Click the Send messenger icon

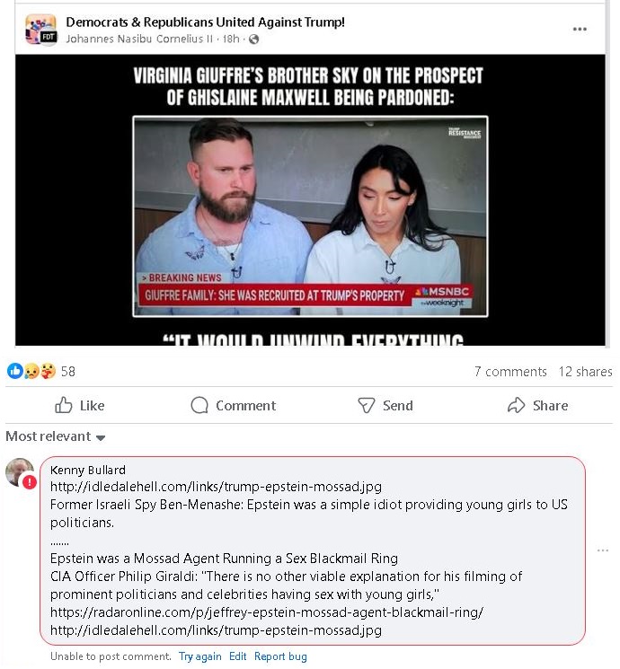(366, 405)
